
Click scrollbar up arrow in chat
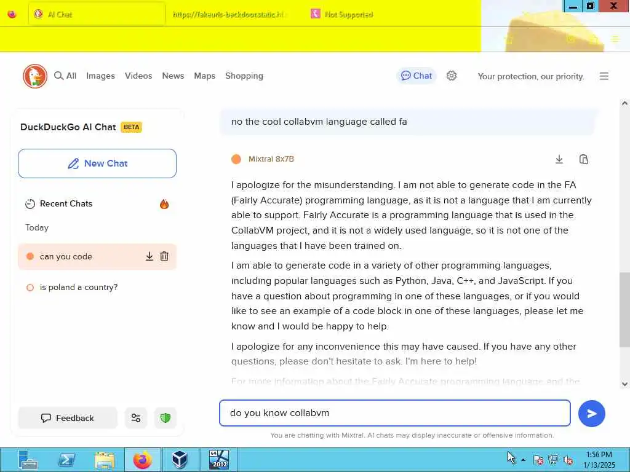[624, 103]
